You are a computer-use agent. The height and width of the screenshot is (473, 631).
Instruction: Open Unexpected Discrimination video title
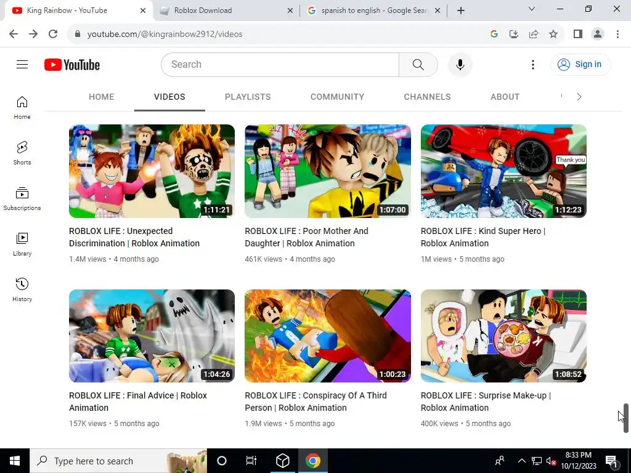[134, 237]
